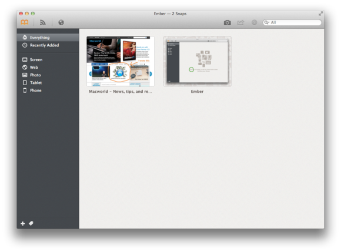Click the globe icon beside Web

pos(25,68)
